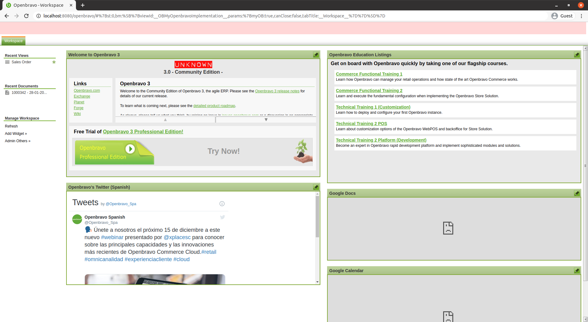
Task: Open a new browser tab
Action: click(83, 5)
